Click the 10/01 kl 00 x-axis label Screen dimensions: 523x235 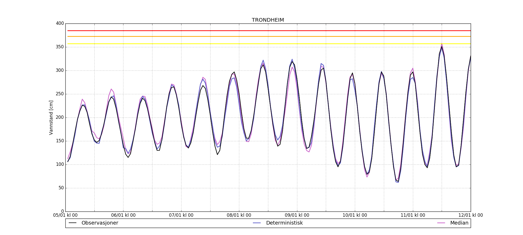click(x=355, y=215)
